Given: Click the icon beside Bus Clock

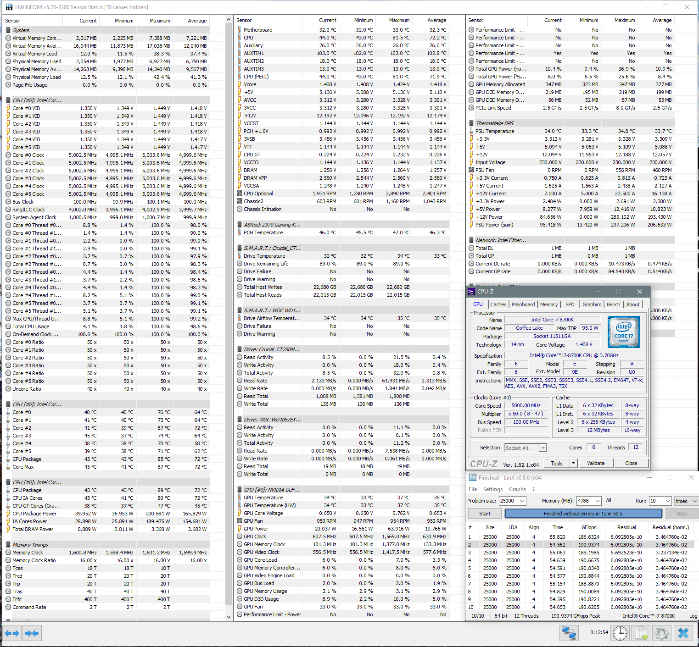Looking at the screenshot, I should point(8,202).
